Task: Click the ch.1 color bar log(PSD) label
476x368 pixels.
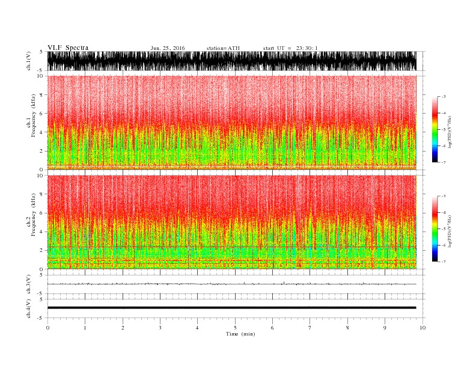Action: point(450,132)
